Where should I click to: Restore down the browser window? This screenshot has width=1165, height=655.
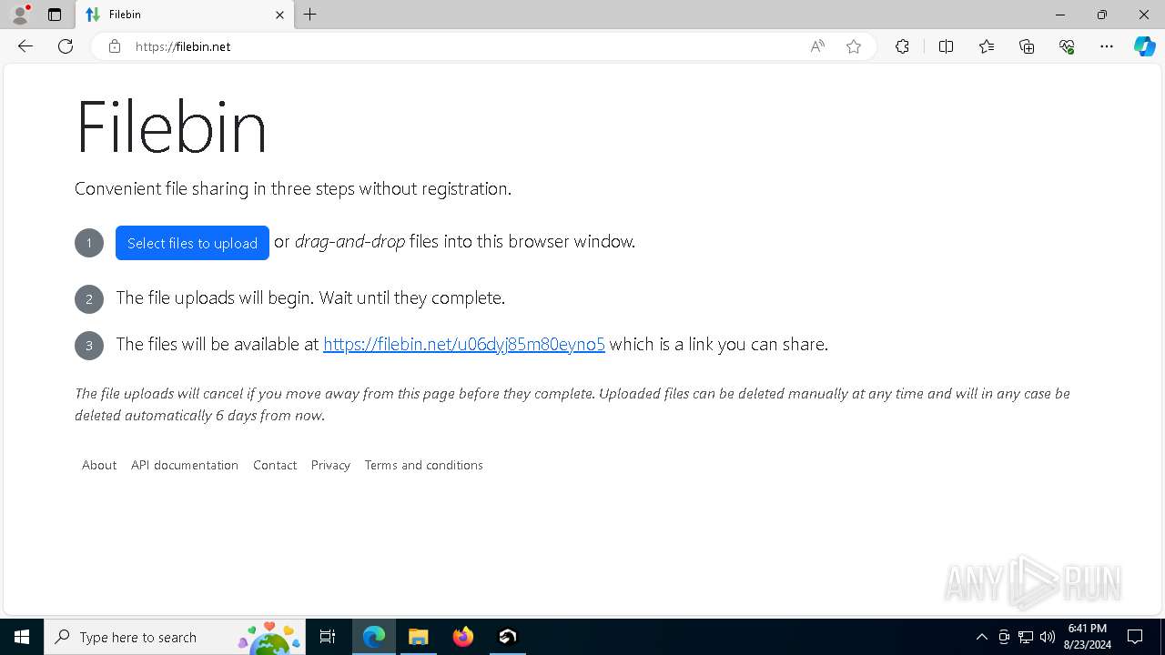[1102, 15]
